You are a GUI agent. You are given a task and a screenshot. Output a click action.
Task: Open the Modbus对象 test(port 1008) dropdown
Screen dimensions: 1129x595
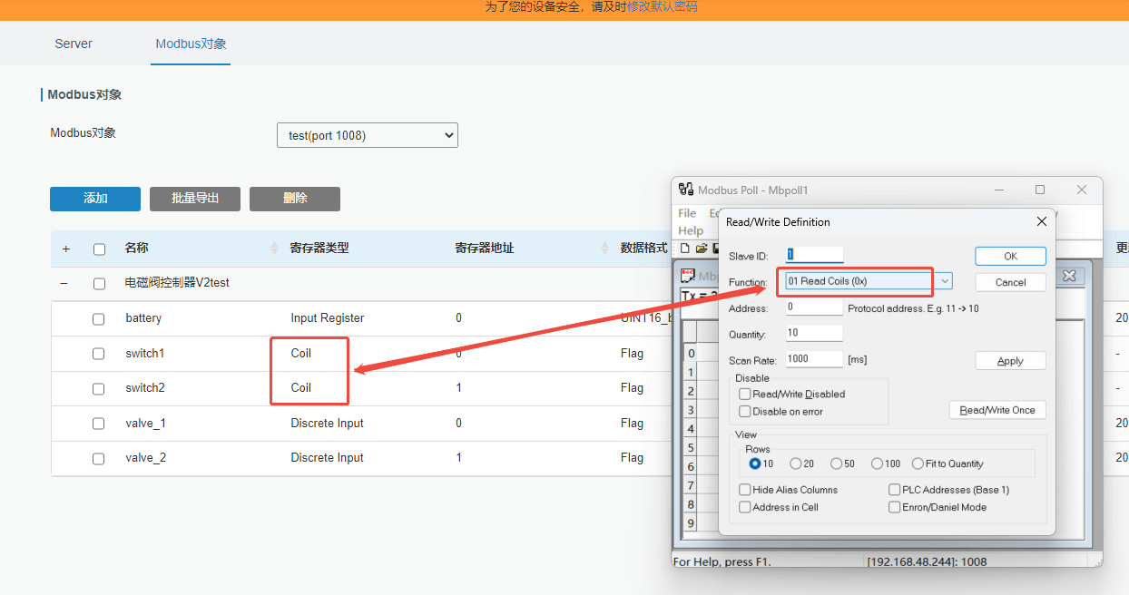click(367, 136)
